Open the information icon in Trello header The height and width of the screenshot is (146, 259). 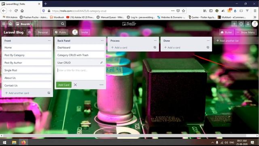(x=241, y=24)
